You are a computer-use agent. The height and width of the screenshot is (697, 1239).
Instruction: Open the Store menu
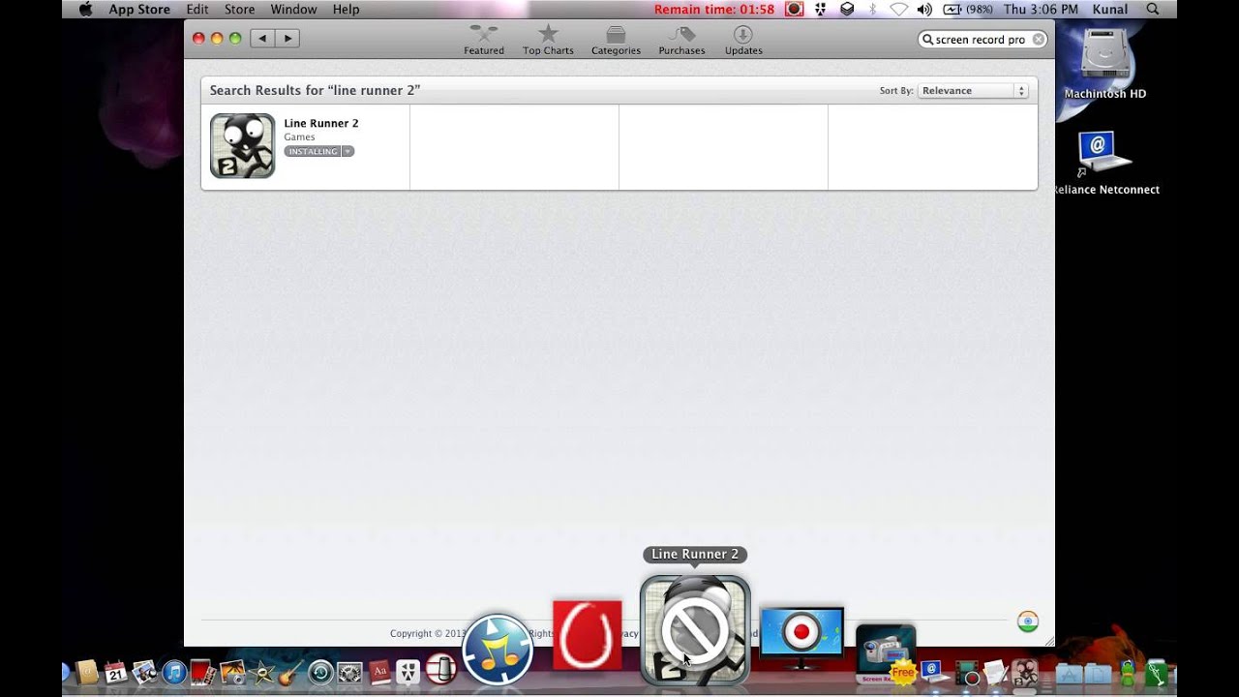239,9
